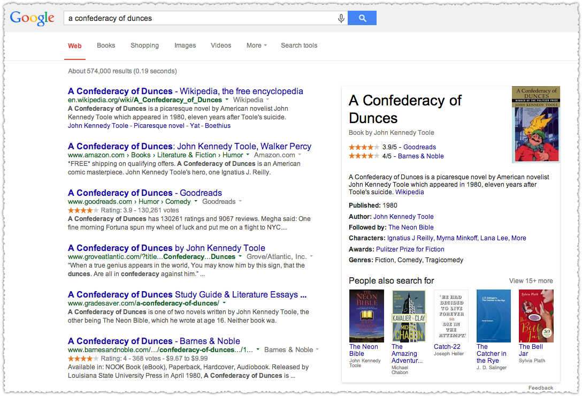Open Goodreads link in knowledge panel ratings
The height and width of the screenshot is (396, 582).
pyautogui.click(x=419, y=147)
